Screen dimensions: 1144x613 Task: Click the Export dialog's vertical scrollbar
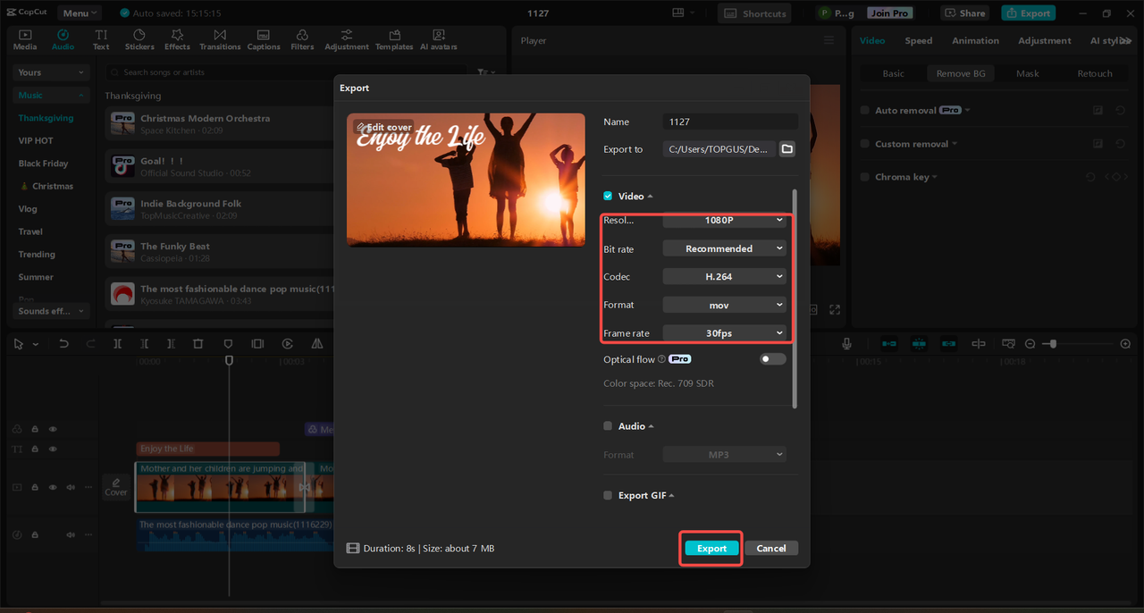794,299
